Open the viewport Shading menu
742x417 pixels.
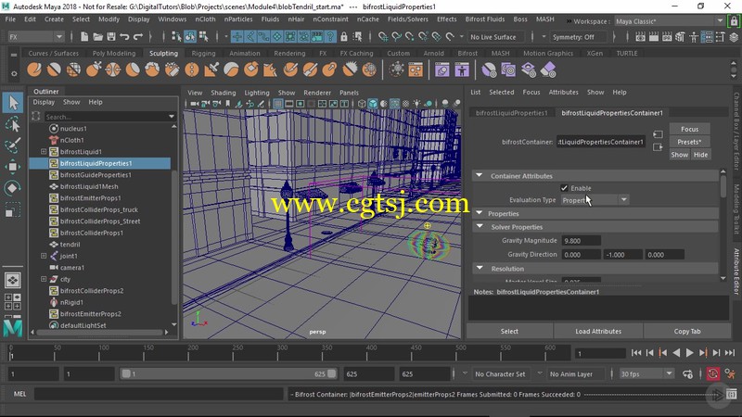[224, 93]
